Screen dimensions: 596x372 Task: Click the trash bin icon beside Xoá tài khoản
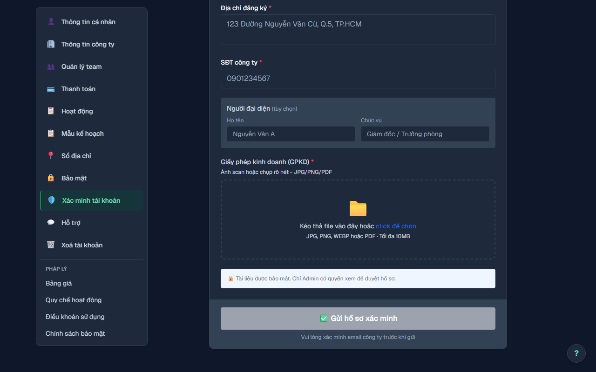click(x=51, y=245)
